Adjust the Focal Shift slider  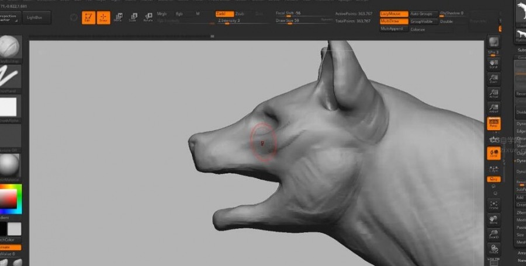pyautogui.click(x=303, y=13)
